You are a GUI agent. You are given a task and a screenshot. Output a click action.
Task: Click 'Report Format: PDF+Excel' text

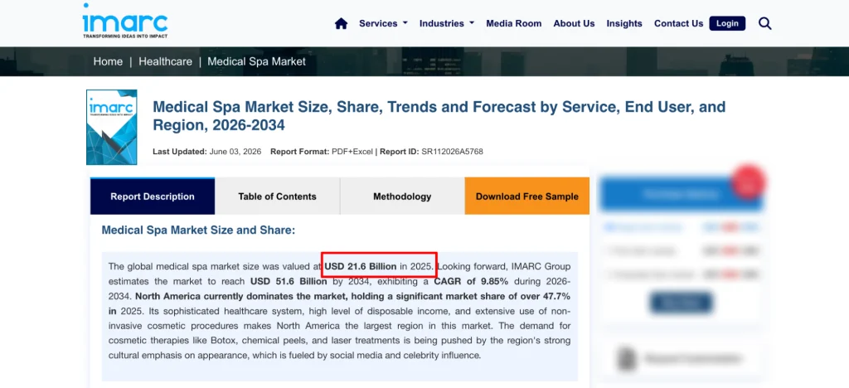(322, 152)
